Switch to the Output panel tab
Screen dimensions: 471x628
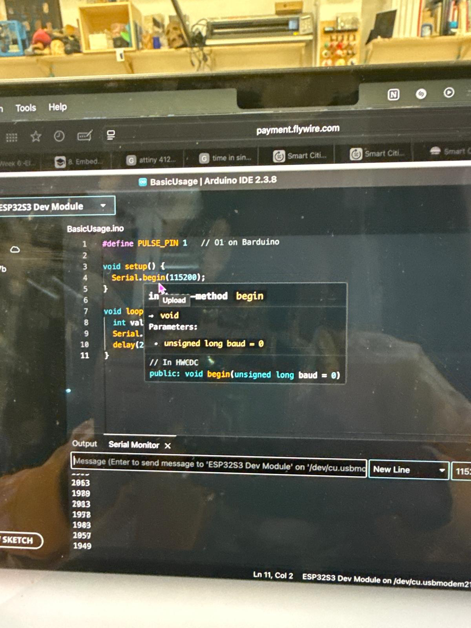pyautogui.click(x=84, y=444)
